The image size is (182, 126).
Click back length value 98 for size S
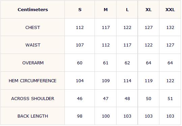tap(80, 116)
